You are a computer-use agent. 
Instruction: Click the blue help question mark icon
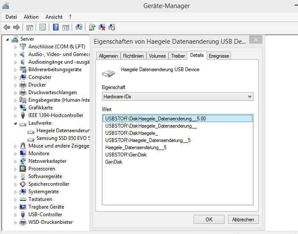[x=56, y=28]
